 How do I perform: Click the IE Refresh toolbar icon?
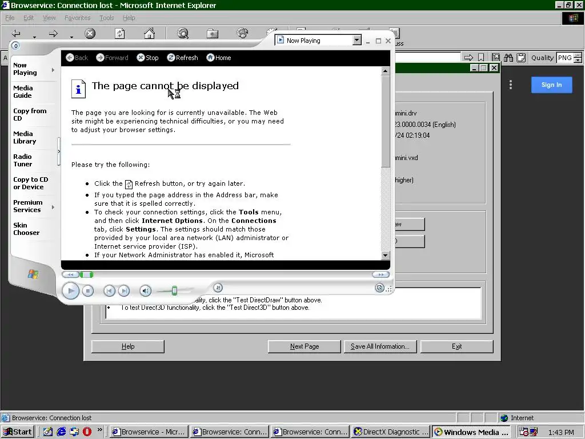click(x=119, y=34)
